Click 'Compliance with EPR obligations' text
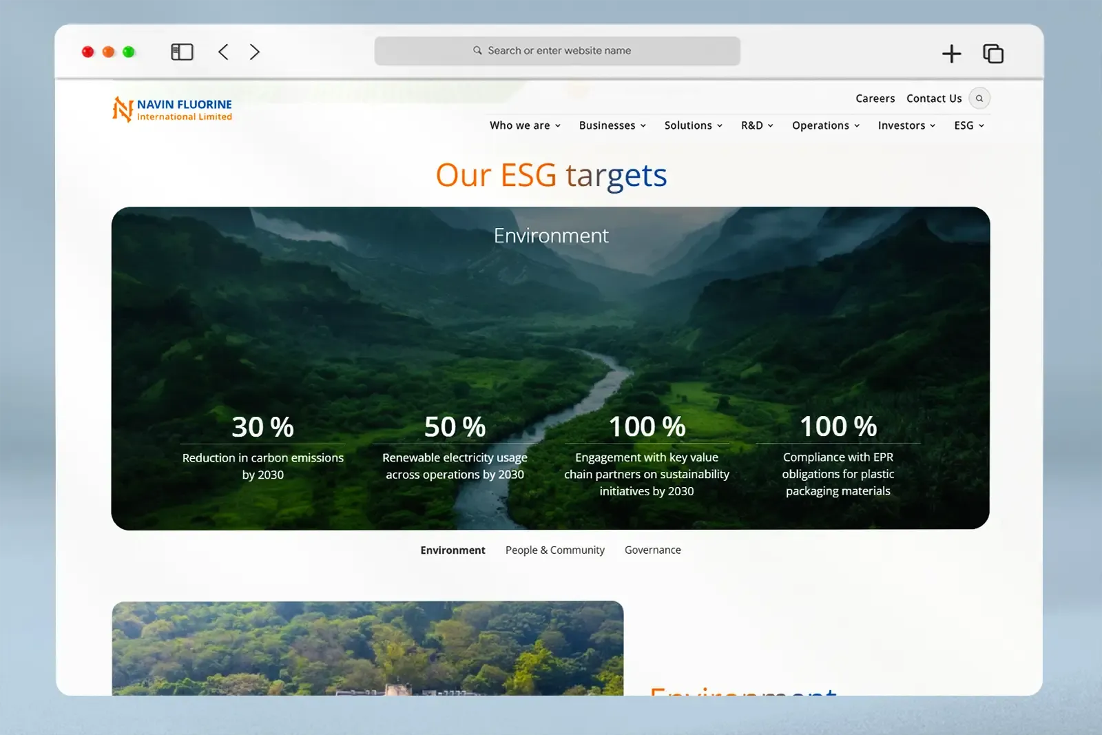 click(838, 474)
